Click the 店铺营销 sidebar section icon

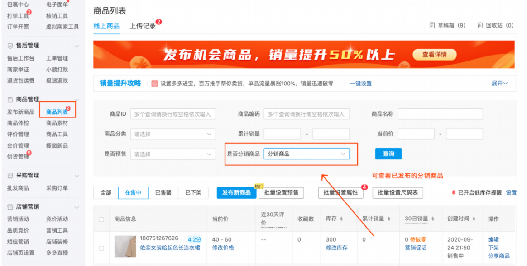click(x=10, y=207)
